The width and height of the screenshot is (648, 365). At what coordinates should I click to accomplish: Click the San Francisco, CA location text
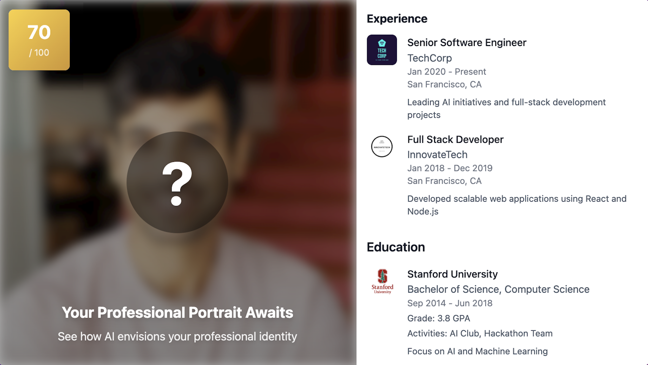point(444,84)
